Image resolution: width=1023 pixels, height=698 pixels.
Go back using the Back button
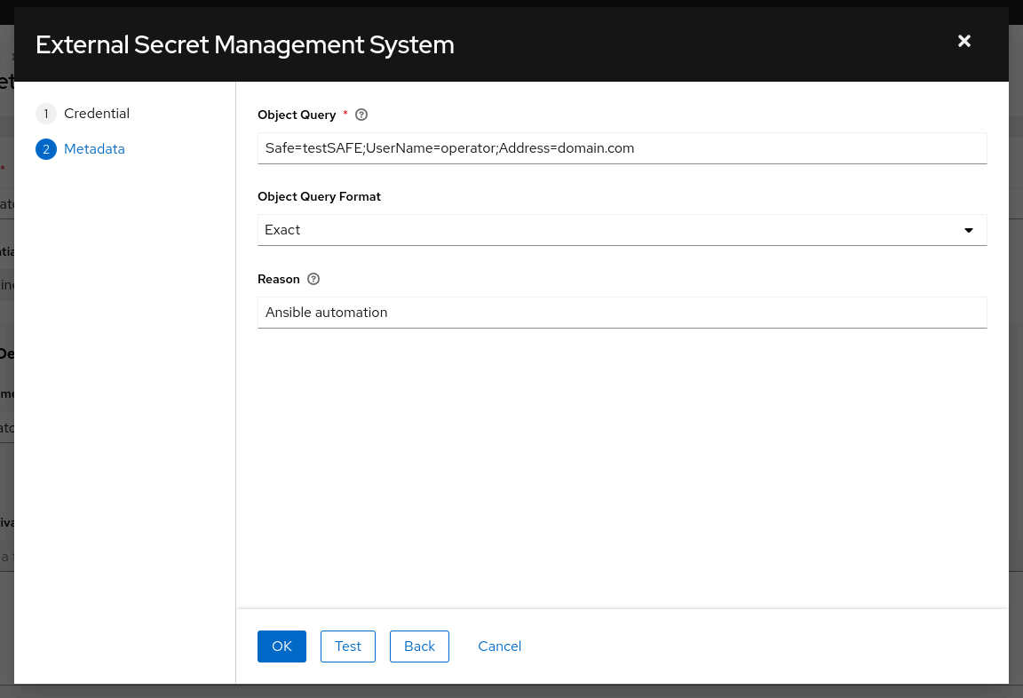(419, 646)
